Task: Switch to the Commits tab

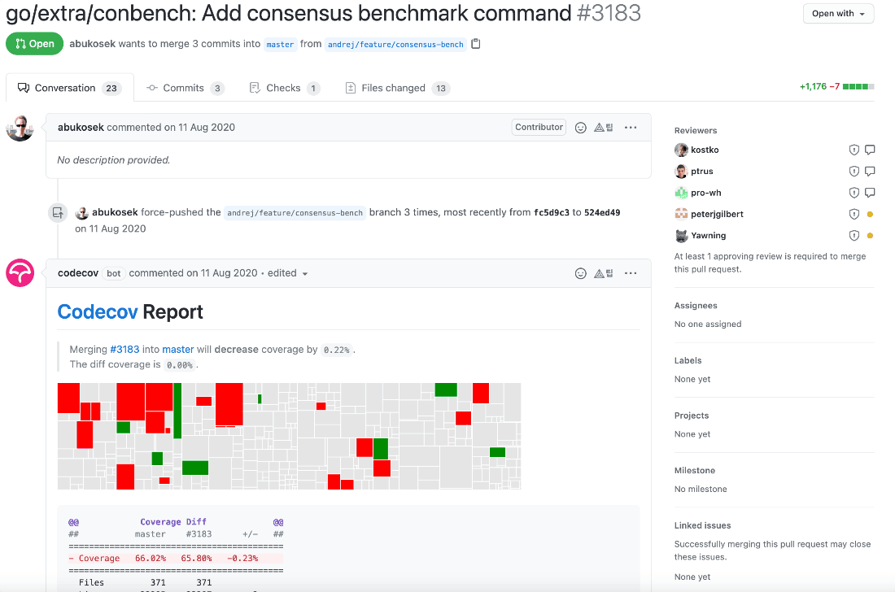Action: [185, 88]
